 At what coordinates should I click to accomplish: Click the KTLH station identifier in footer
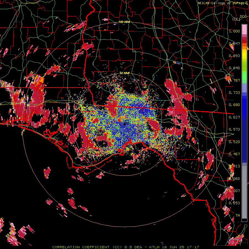coord(155,247)
